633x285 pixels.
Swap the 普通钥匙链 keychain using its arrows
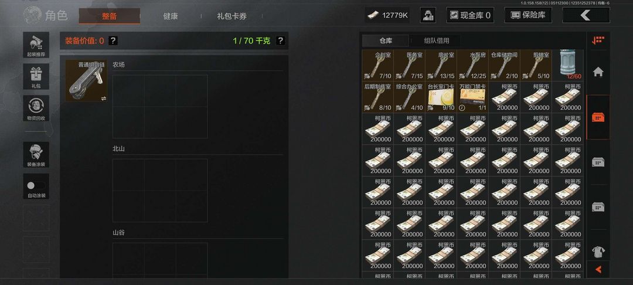click(104, 98)
